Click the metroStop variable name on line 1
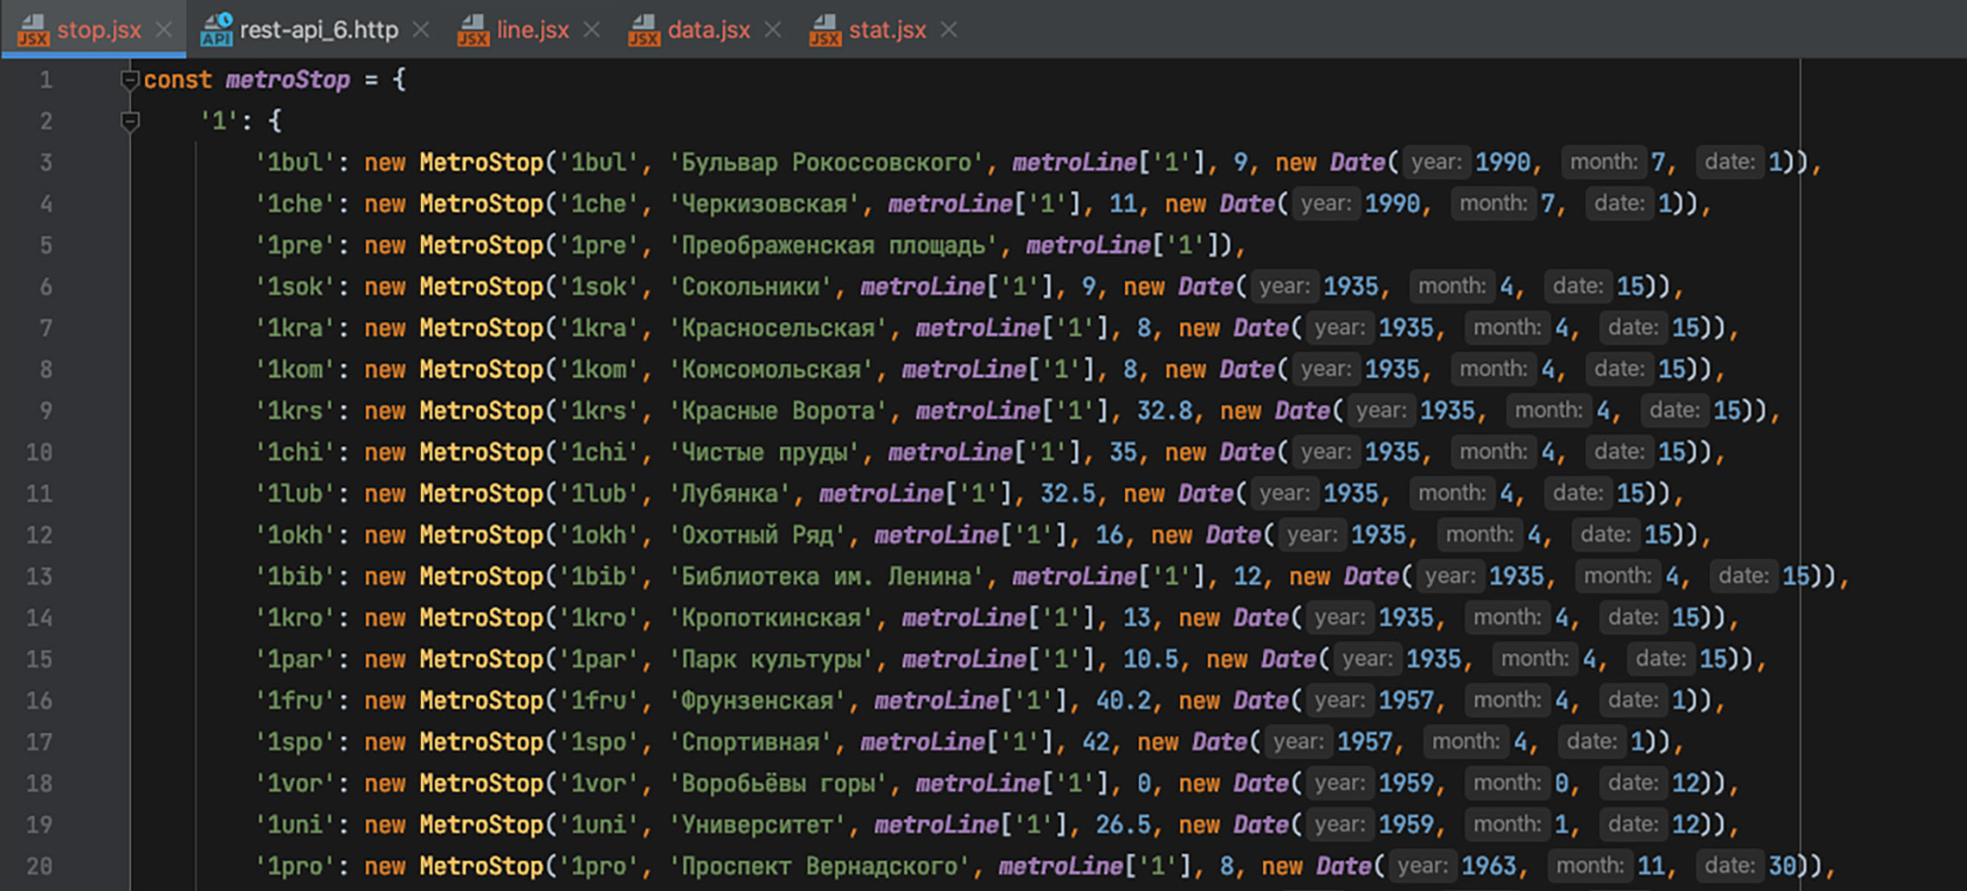The height and width of the screenshot is (891, 1967). point(287,80)
